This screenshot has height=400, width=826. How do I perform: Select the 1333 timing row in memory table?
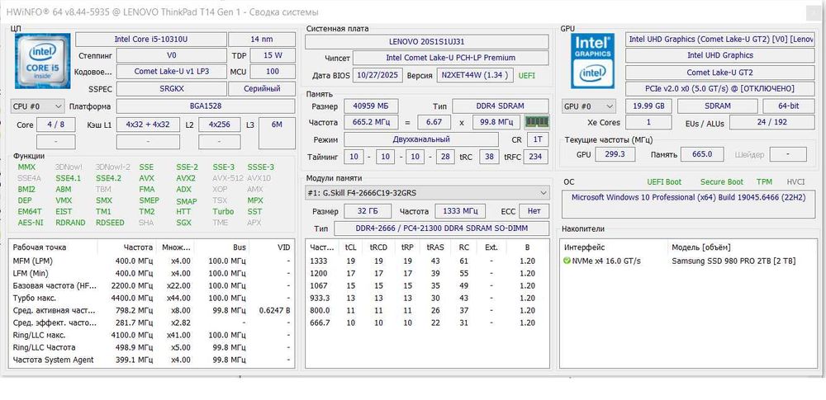[427, 261]
